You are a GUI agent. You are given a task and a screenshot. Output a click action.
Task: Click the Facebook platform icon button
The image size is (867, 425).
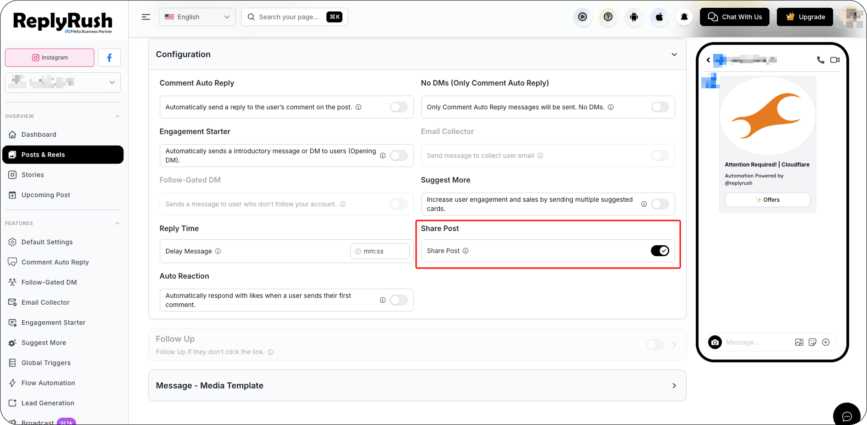[109, 58]
